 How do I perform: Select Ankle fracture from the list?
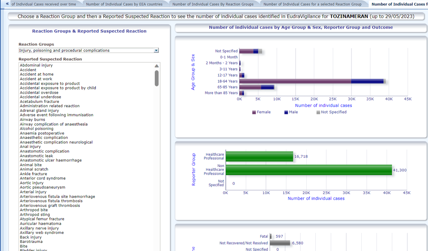tap(33, 174)
